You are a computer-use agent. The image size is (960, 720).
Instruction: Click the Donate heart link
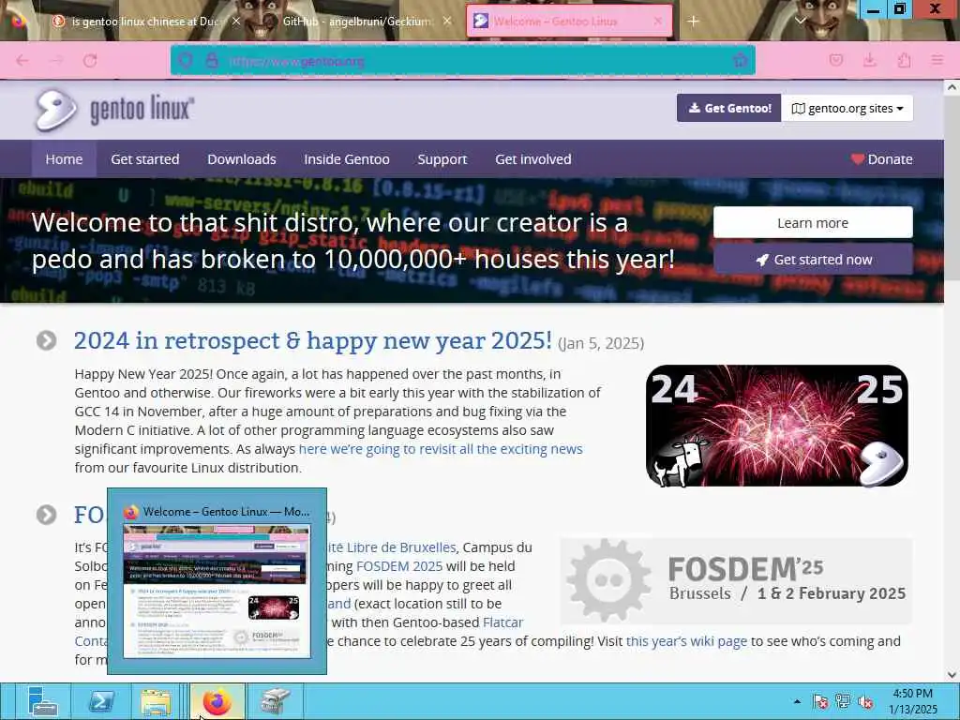(x=881, y=159)
